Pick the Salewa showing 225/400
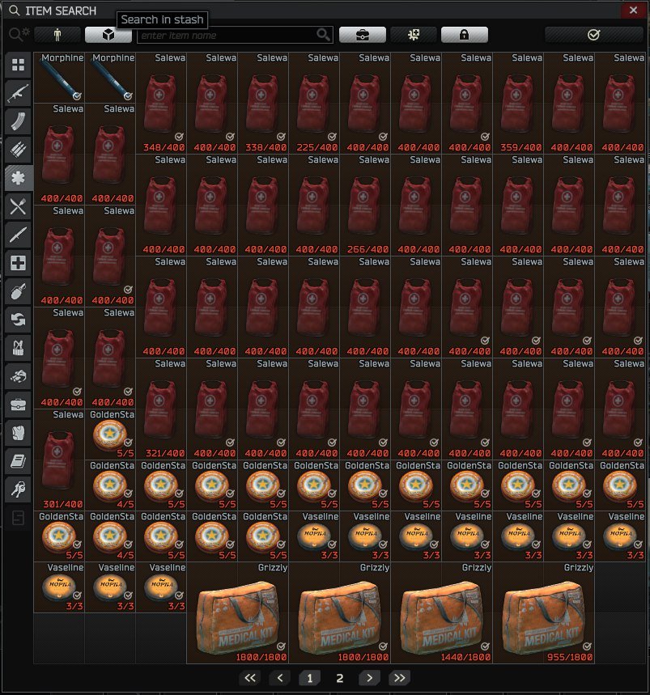 314,104
